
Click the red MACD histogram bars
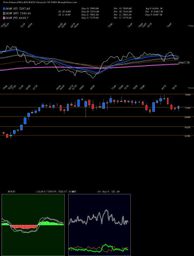tap(24, 227)
